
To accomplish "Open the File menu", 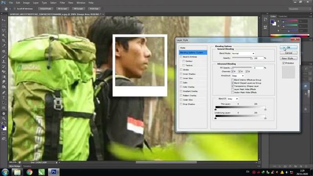I will (11, 3).
